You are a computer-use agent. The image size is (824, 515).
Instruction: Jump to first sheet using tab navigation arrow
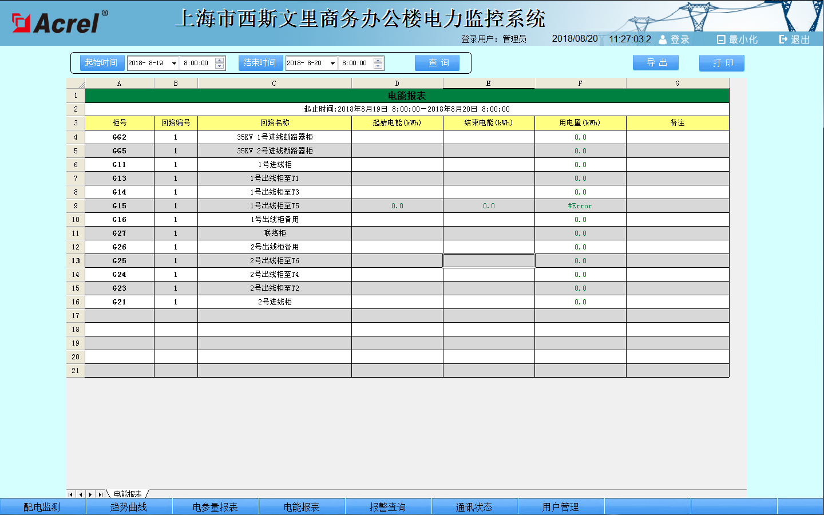pyautogui.click(x=71, y=494)
